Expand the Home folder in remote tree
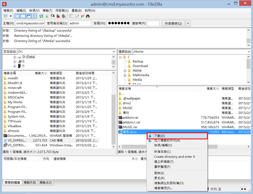This screenshot has height=194, width=253. (125, 71)
